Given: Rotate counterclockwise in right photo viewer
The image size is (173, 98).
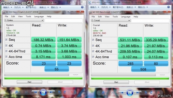Looking at the screenshot, I should 146,93.
